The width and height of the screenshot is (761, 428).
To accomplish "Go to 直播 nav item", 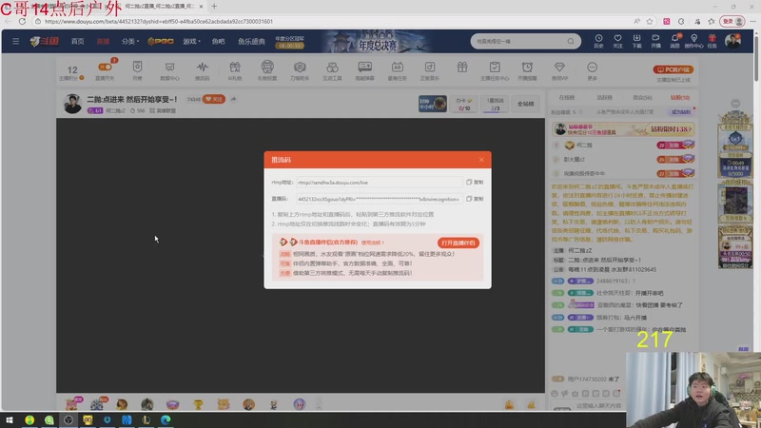I will (x=103, y=41).
